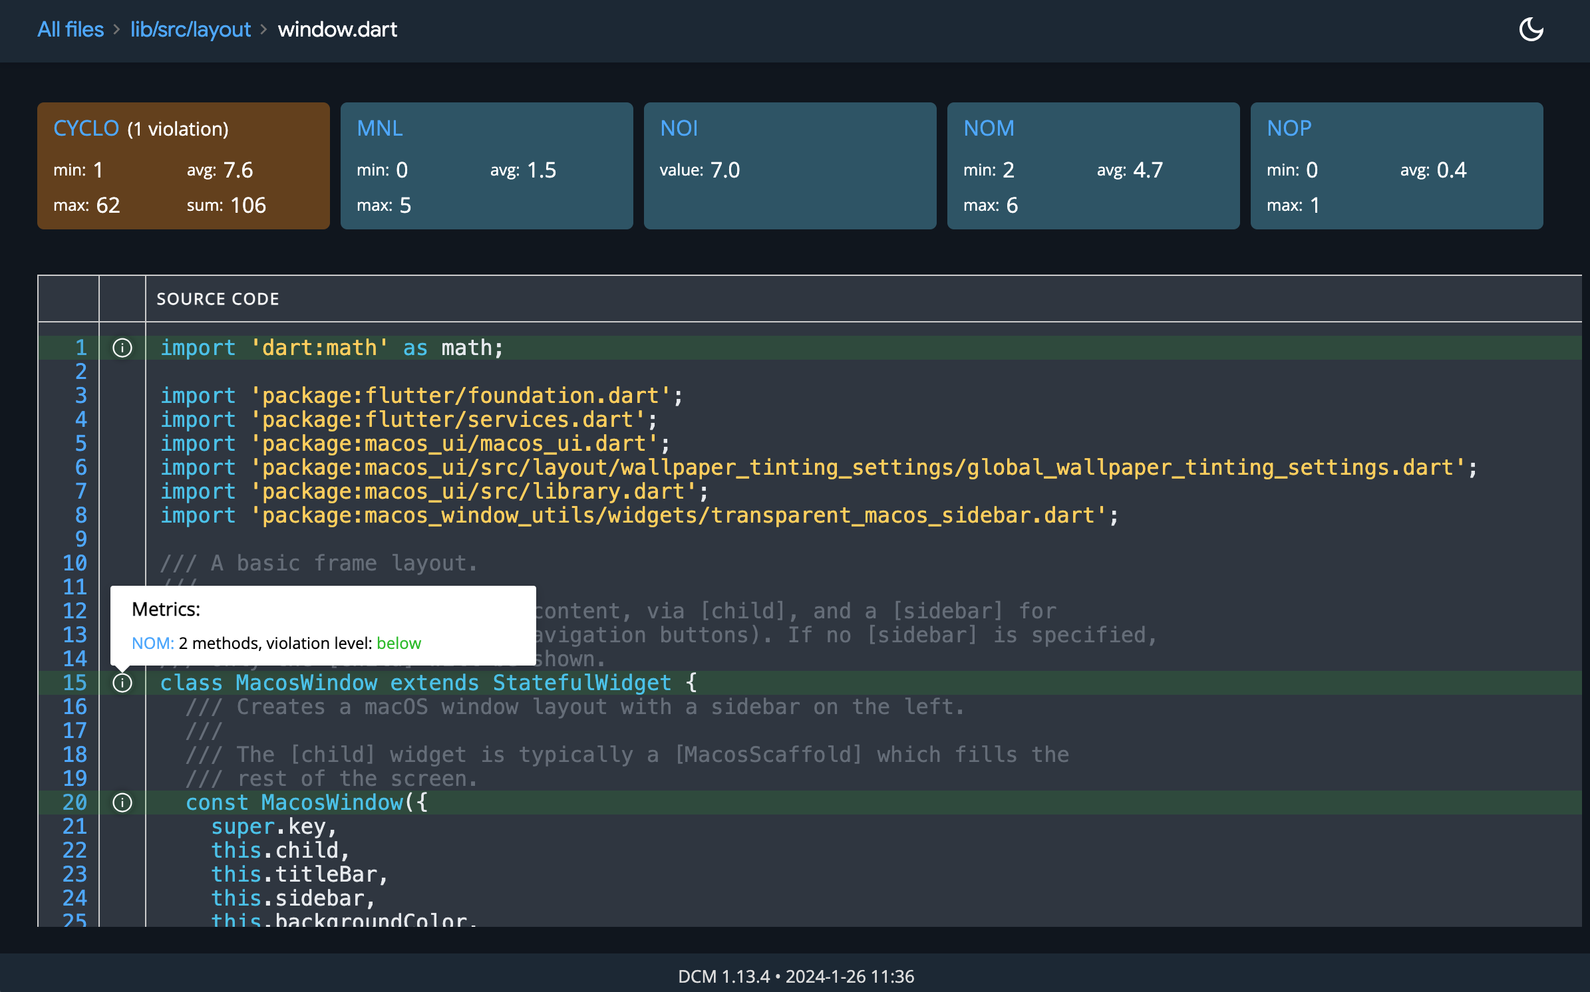
Task: Click CYCLO sum value 106
Action: click(248, 205)
